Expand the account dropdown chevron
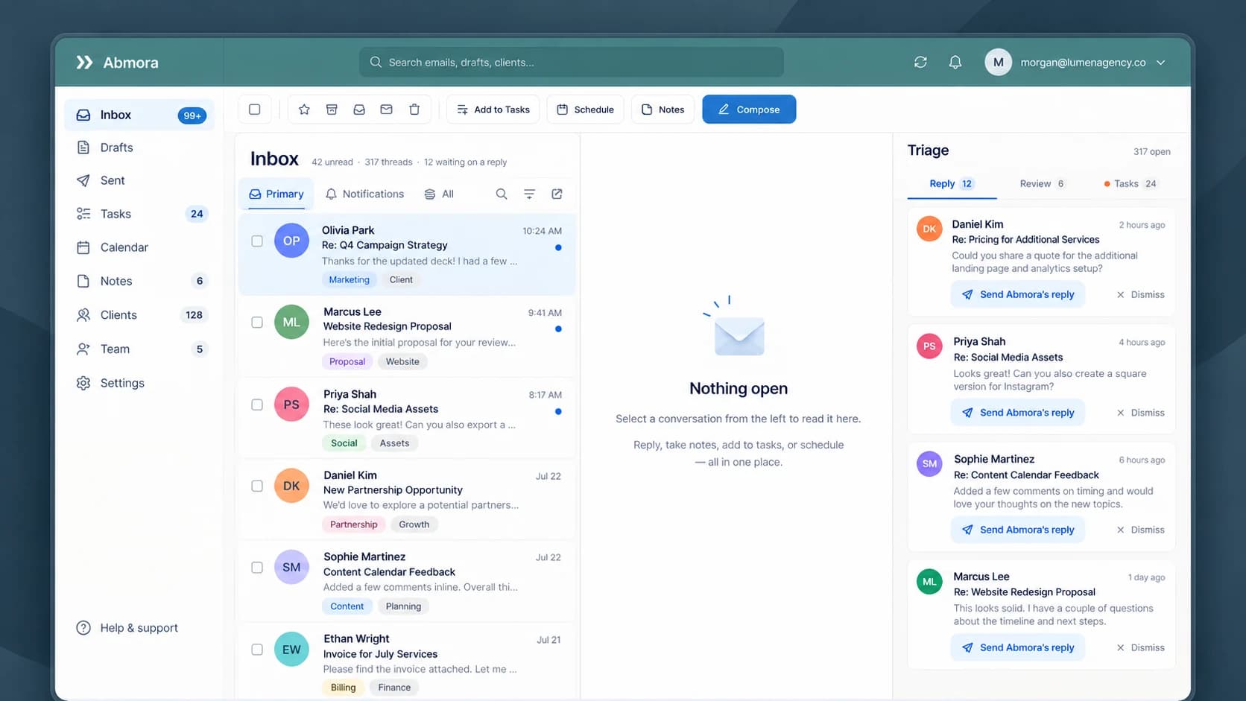Screen dimensions: 1246x701 pos(1160,63)
